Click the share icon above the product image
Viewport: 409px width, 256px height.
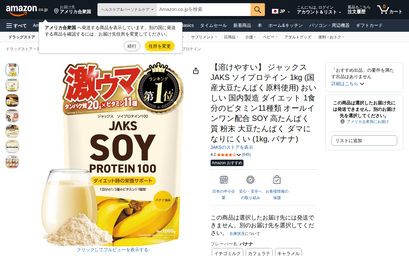[x=196, y=71]
